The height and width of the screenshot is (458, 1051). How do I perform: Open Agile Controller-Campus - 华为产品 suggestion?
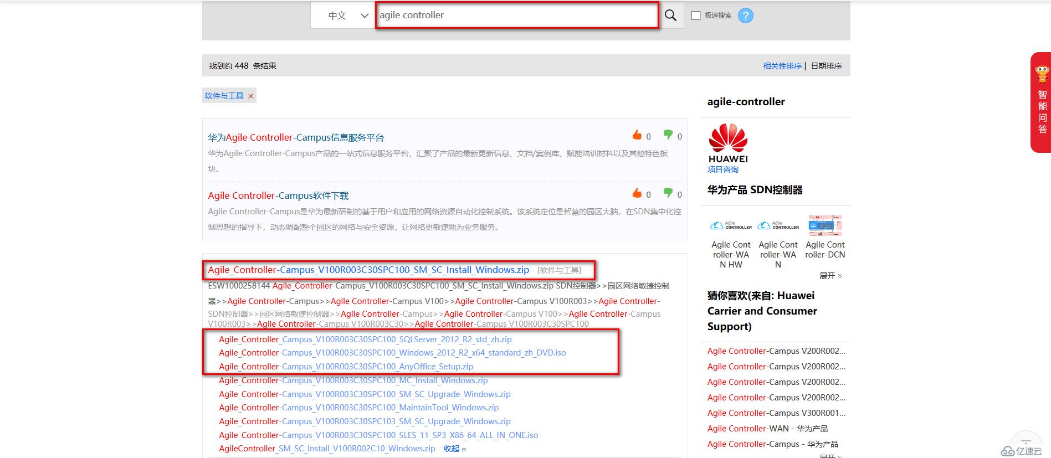click(772, 444)
